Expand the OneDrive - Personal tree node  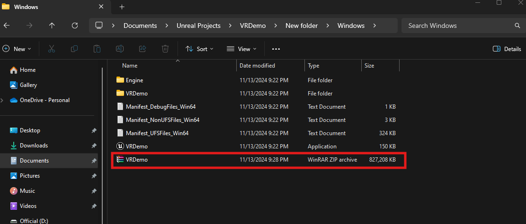[3, 100]
